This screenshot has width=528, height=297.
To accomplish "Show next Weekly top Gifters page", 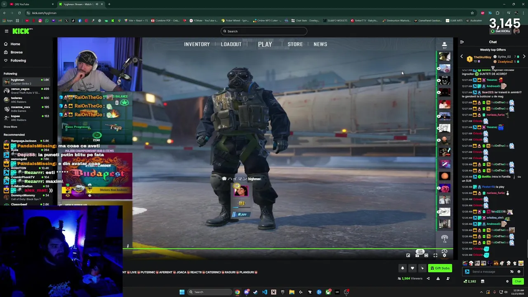I will click(524, 57).
